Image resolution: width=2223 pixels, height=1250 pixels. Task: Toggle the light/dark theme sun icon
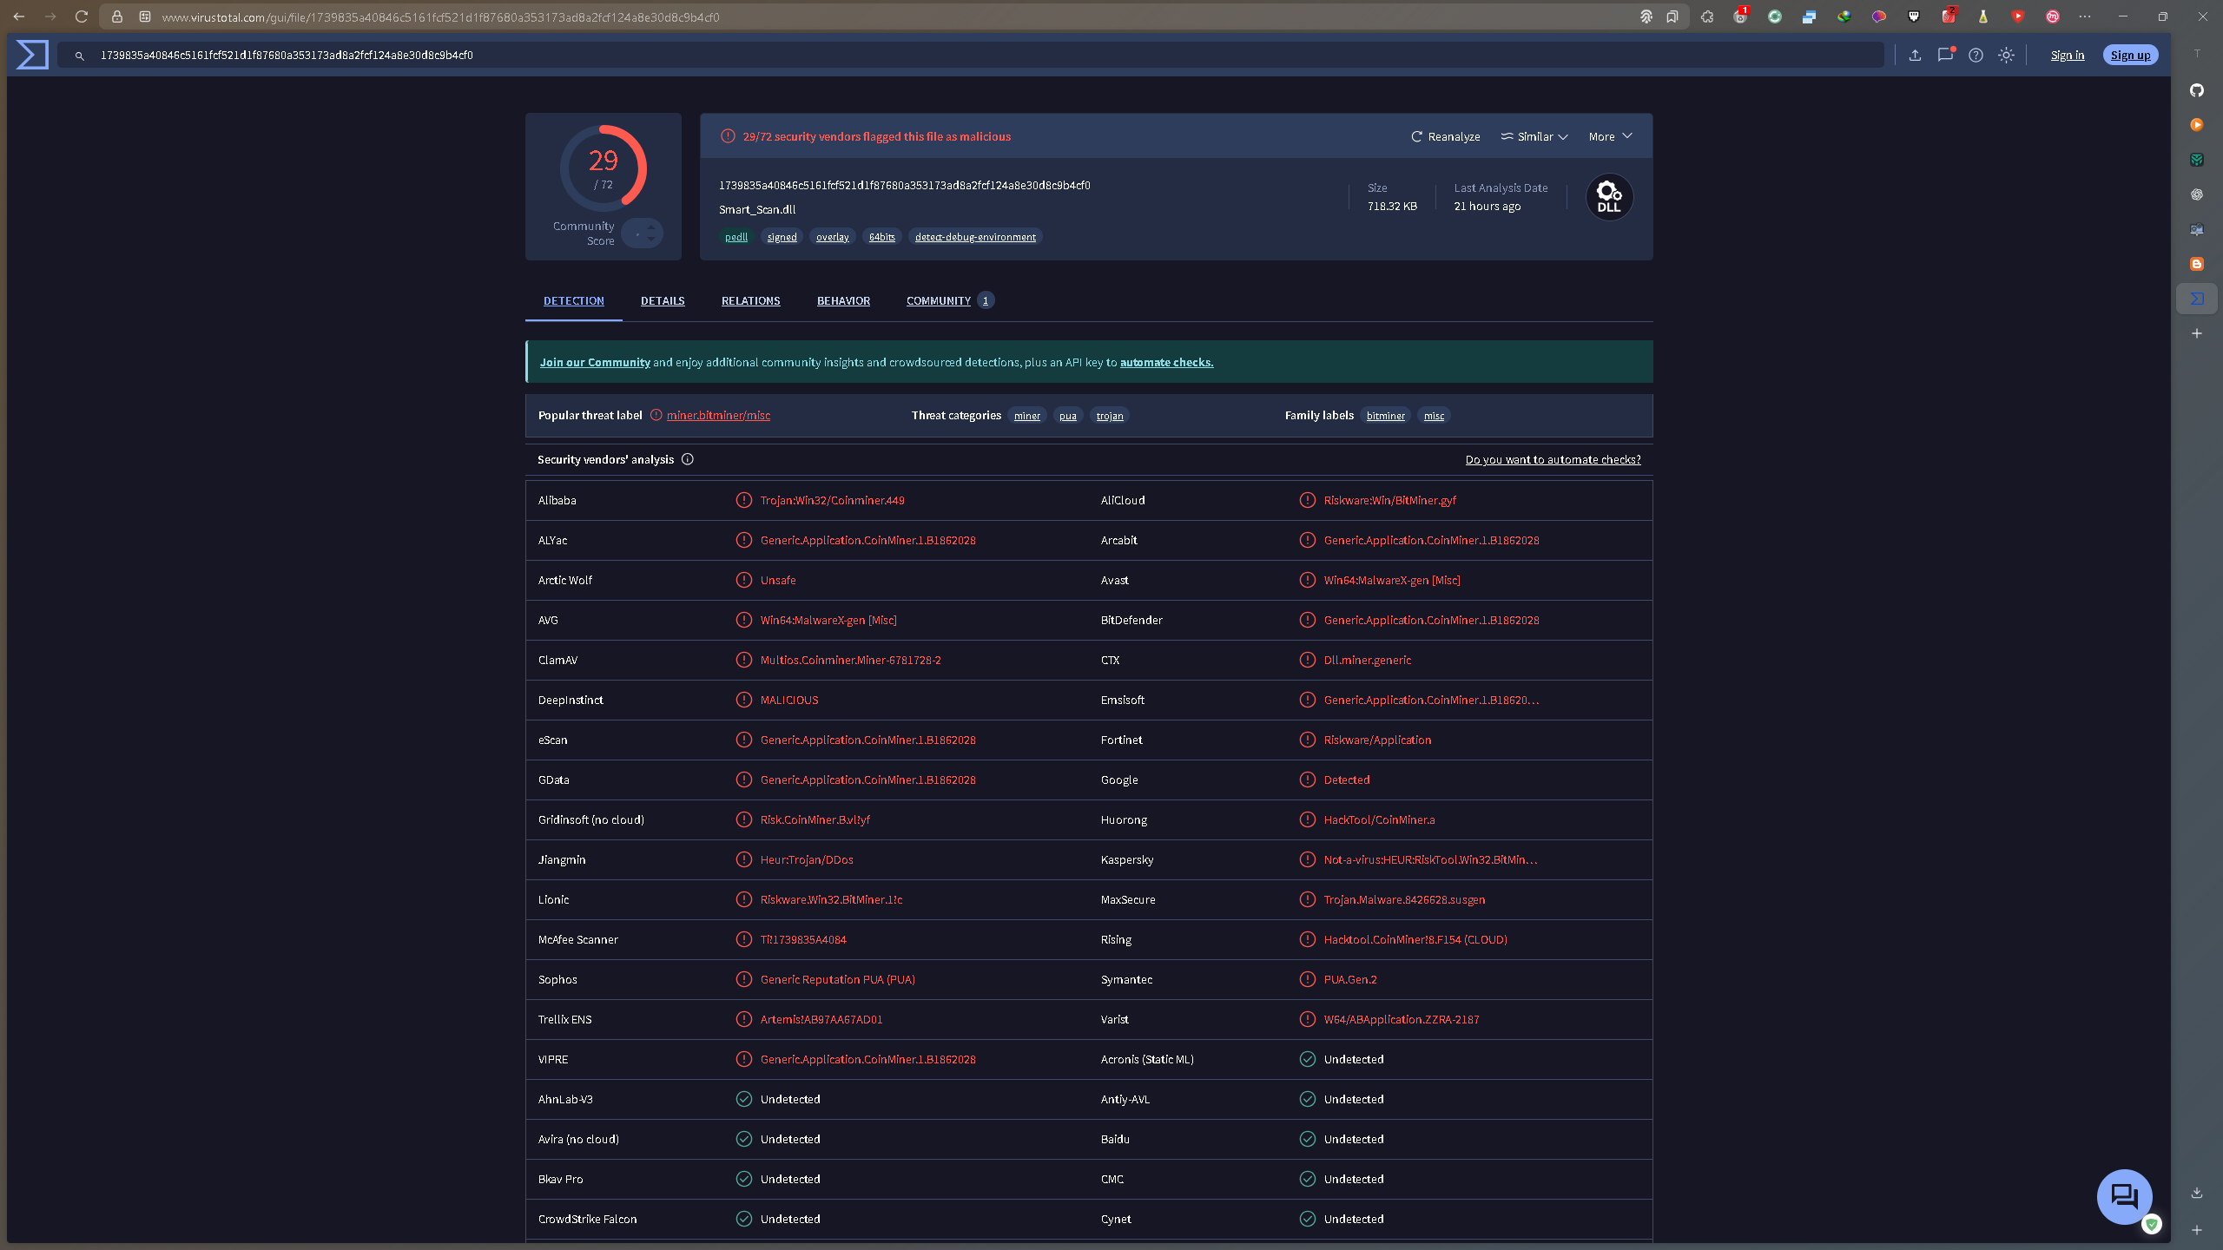(x=2006, y=55)
